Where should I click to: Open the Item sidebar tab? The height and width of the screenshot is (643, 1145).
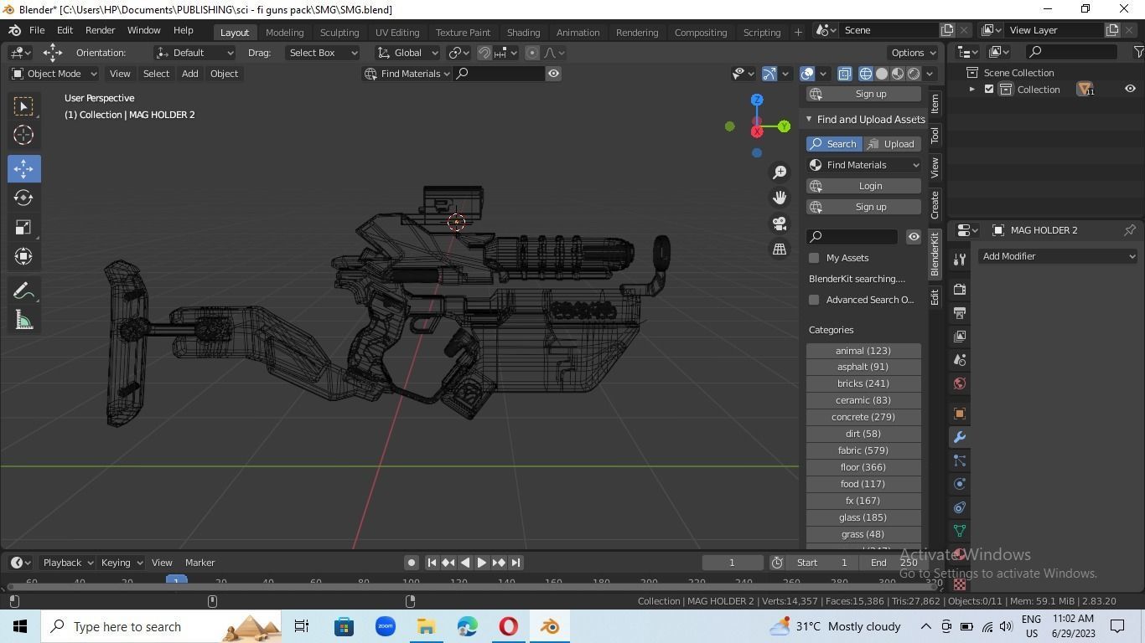(935, 104)
